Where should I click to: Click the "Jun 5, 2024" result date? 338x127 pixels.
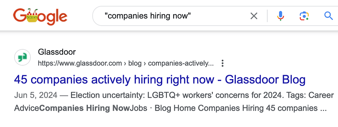click(x=36, y=95)
